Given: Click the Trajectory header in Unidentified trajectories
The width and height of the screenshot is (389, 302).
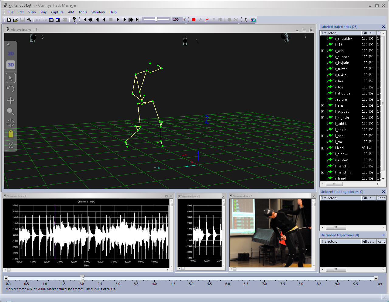Looking at the screenshot, I should [341, 198].
